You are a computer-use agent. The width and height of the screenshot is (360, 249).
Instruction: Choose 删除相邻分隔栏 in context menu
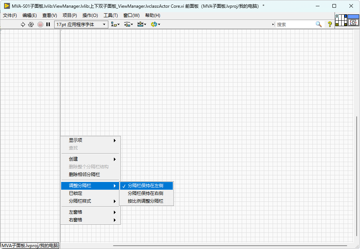pos(90,175)
